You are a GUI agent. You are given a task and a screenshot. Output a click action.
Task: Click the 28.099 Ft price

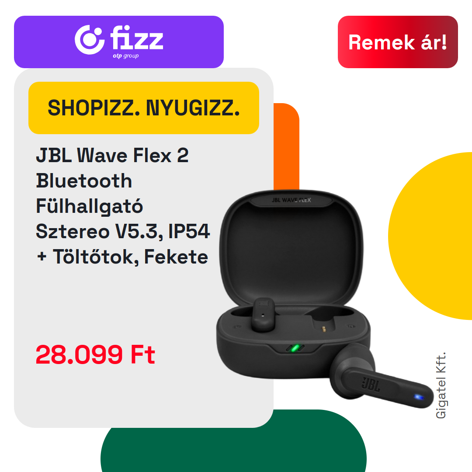[95, 354]
